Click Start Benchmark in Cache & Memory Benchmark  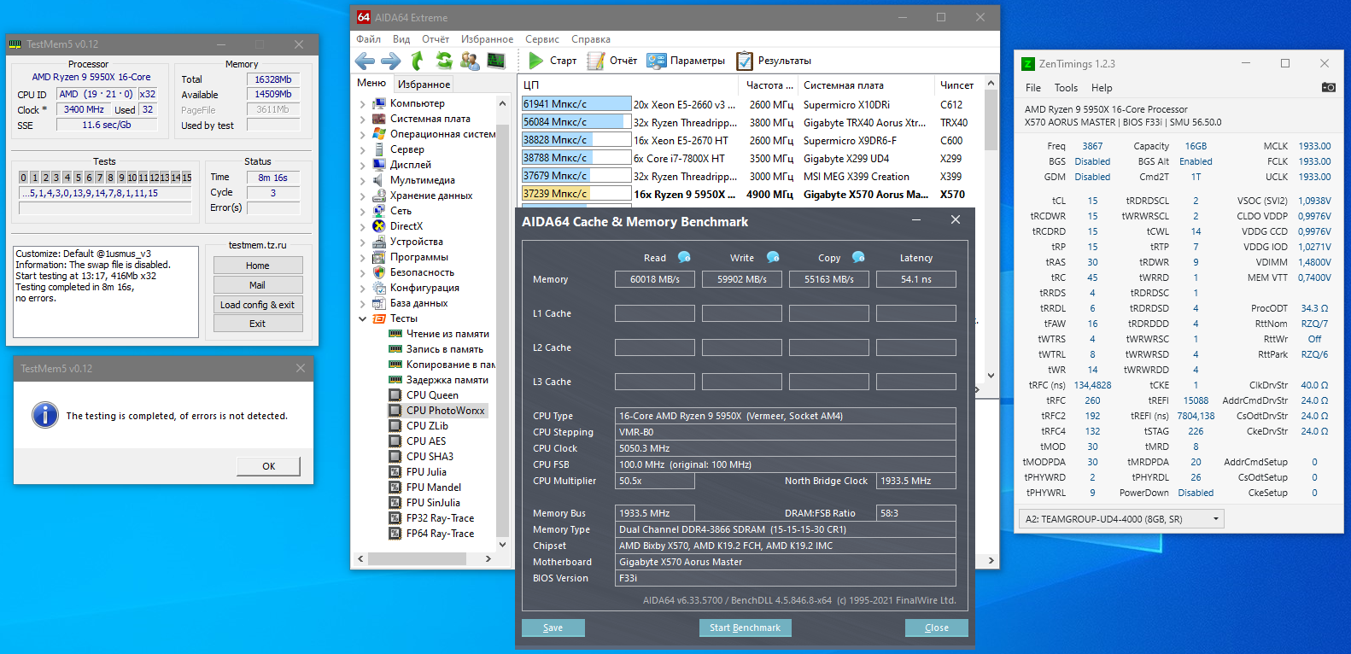pyautogui.click(x=745, y=628)
